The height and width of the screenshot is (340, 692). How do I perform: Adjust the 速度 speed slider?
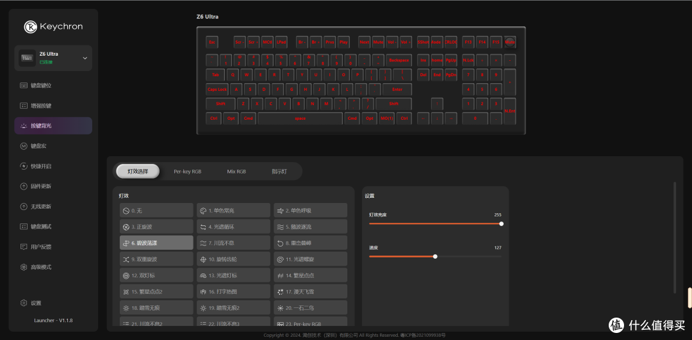435,256
